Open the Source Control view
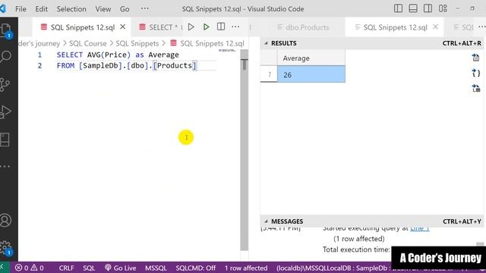This screenshot has height=273, width=486. 5,84
